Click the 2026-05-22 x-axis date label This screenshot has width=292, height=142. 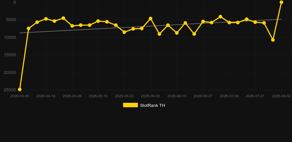pyautogui.click(x=124, y=96)
